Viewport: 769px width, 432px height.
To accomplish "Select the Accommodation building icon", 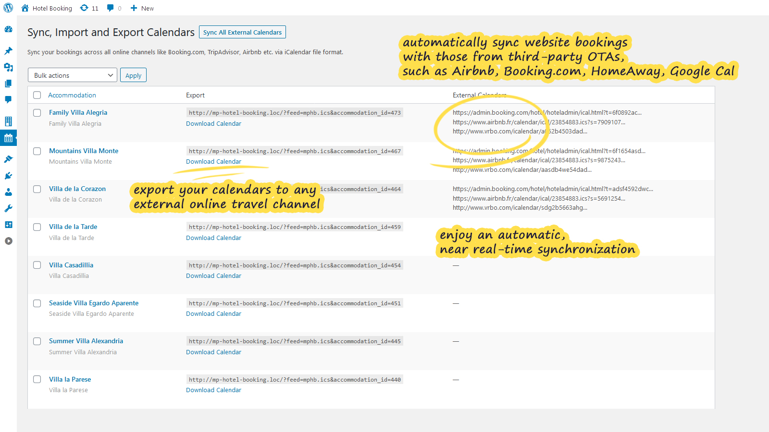I will pos(8,121).
